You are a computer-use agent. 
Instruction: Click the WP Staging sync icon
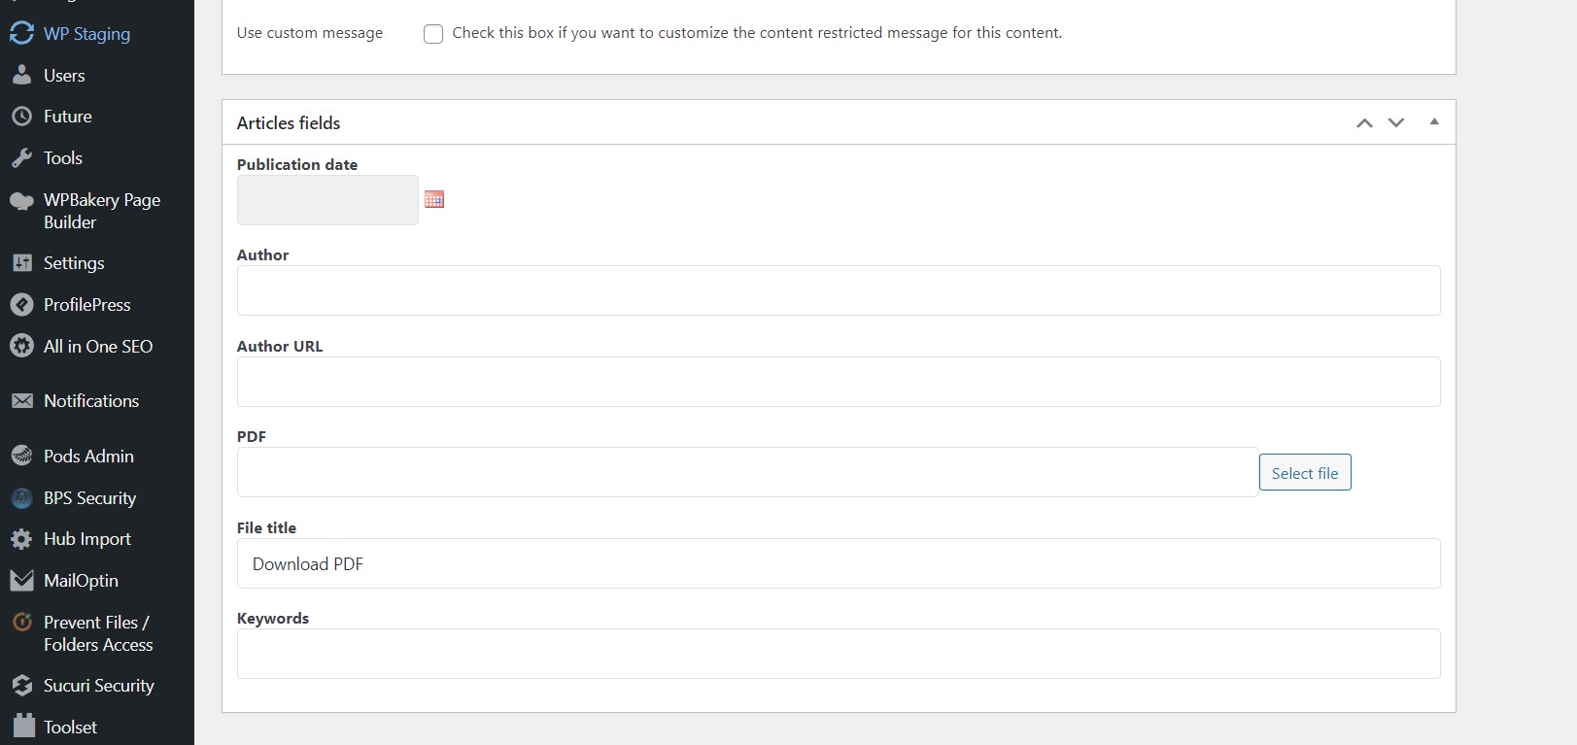pyautogui.click(x=21, y=33)
